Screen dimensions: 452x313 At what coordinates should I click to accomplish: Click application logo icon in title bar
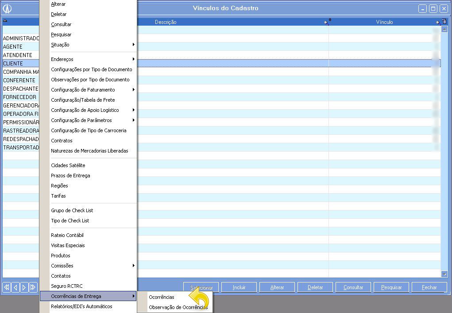tap(7, 8)
